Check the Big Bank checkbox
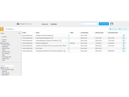129x97 pixels. pyautogui.click(x=1, y=71)
